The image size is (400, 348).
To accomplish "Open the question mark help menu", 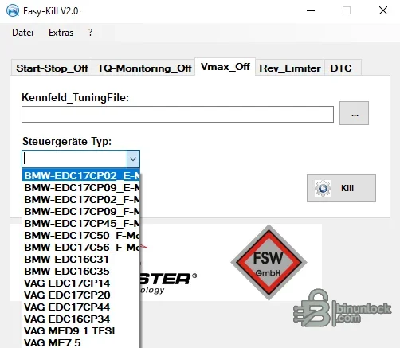I will tap(91, 33).
